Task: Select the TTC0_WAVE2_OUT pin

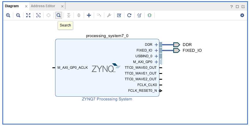Action: 161,79
